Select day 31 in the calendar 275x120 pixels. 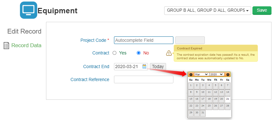click(203, 113)
